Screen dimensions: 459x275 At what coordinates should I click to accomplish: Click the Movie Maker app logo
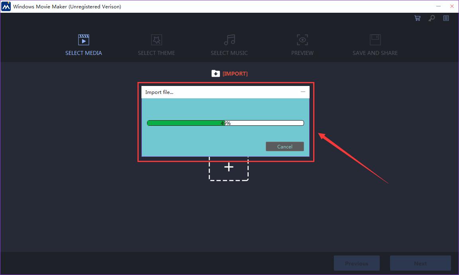point(6,6)
